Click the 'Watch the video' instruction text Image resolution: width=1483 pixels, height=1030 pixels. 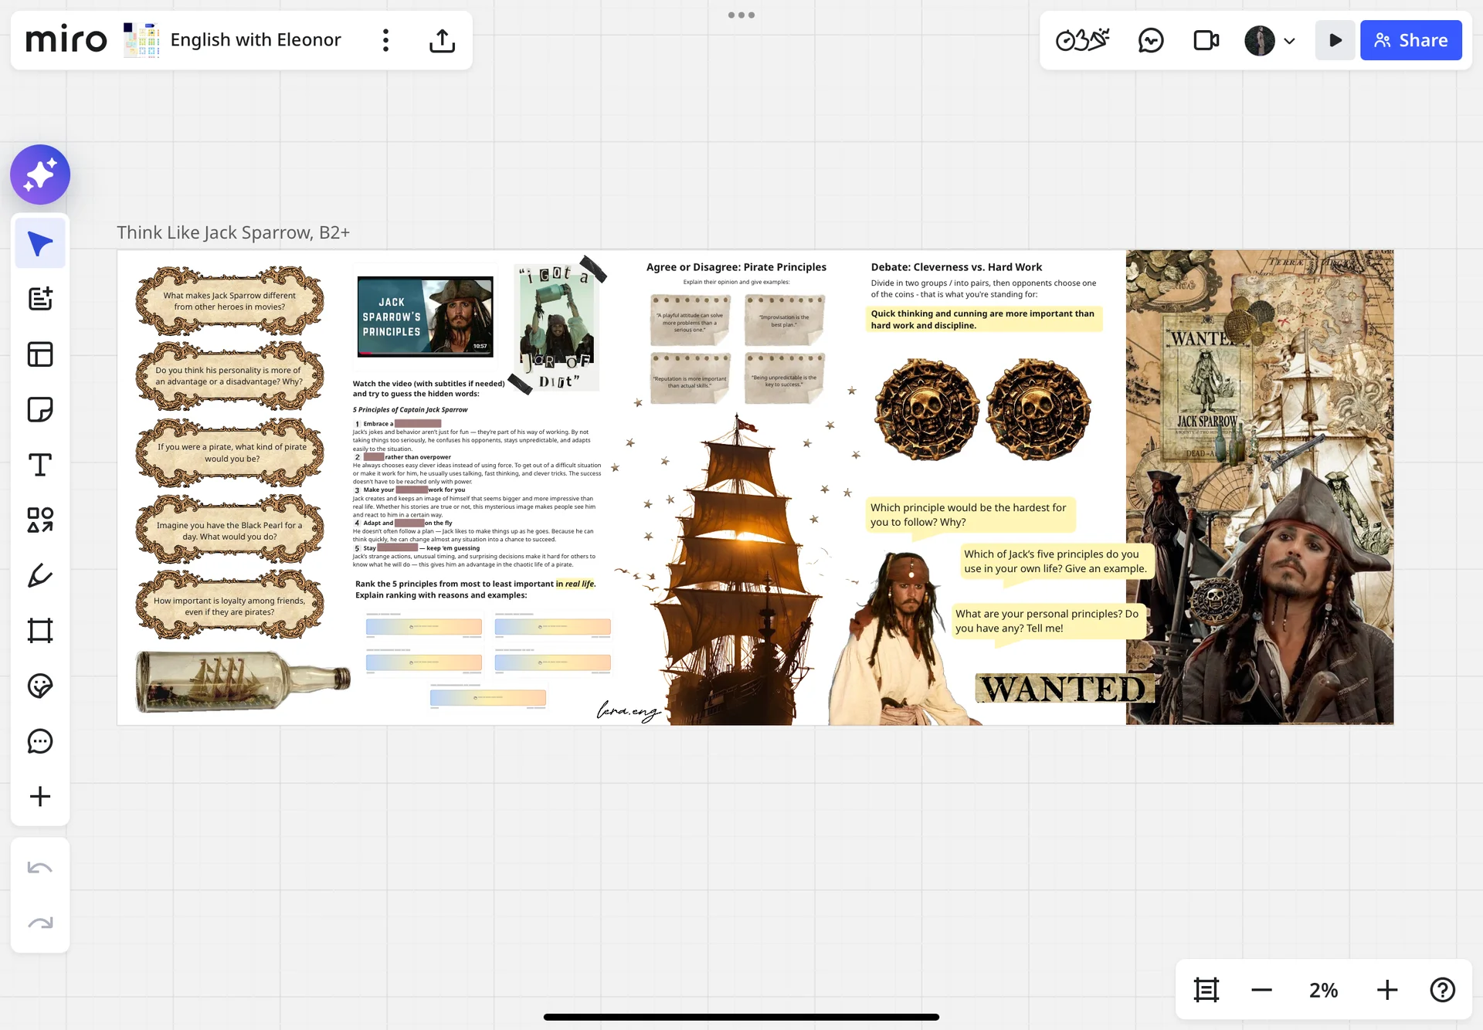pyautogui.click(x=429, y=388)
